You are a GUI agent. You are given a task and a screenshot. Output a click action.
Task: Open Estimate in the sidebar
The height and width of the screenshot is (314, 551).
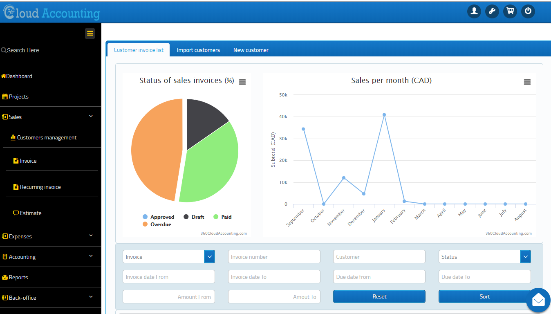(27, 213)
